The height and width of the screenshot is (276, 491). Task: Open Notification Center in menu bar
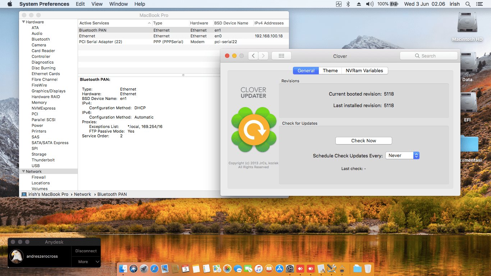pyautogui.click(x=480, y=4)
